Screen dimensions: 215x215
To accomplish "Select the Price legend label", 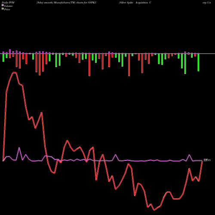I will click(7, 9).
